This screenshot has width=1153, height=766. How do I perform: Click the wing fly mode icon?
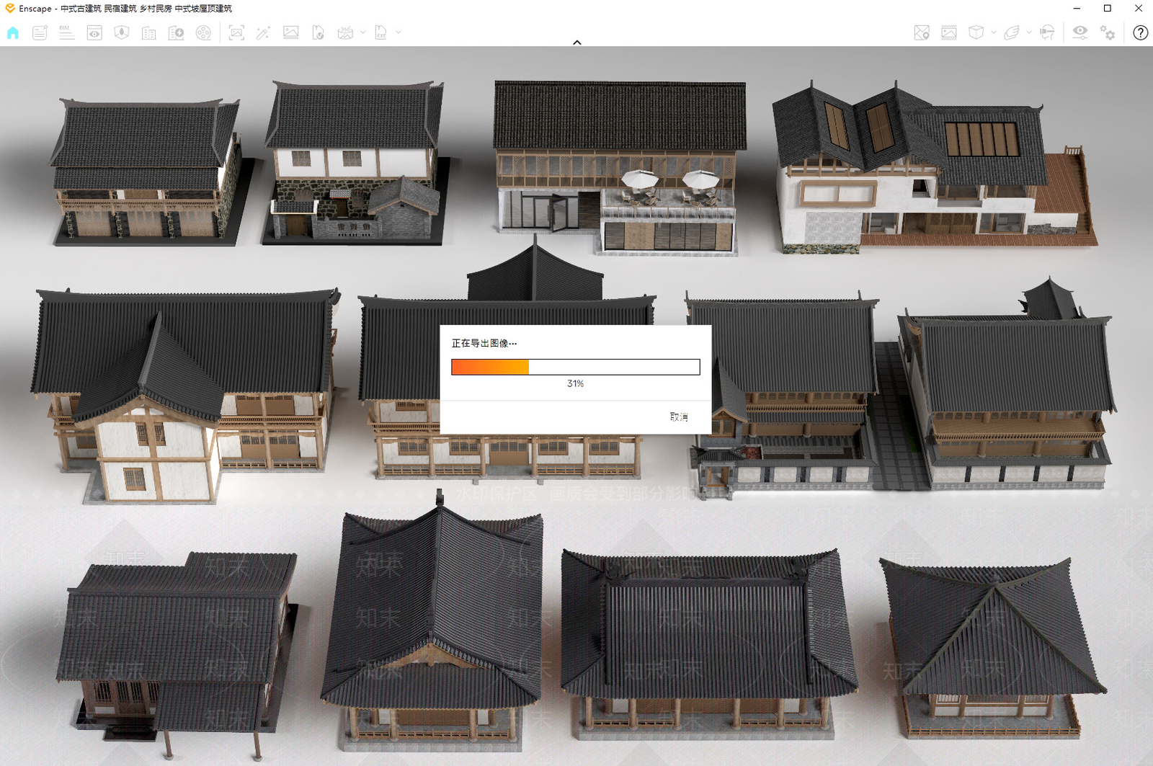point(1012,32)
